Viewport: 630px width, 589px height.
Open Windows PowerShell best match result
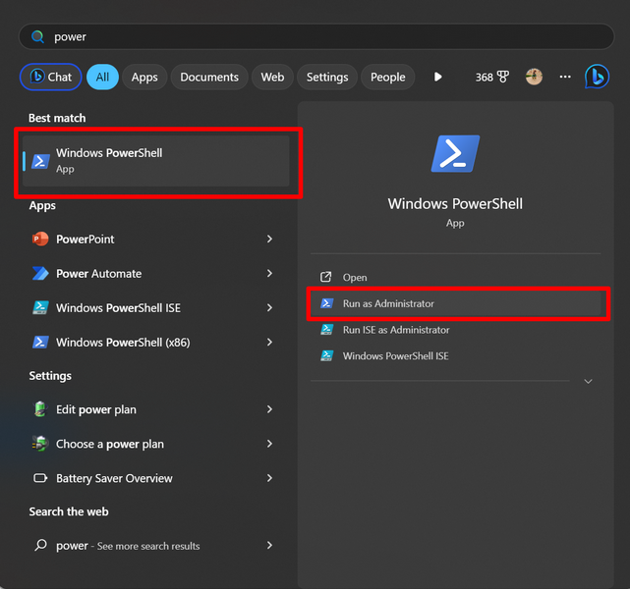coord(157,161)
